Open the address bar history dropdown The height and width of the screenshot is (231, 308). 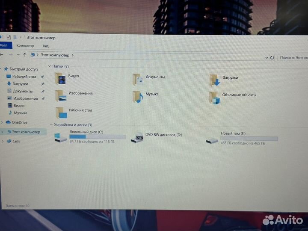coord(267,58)
